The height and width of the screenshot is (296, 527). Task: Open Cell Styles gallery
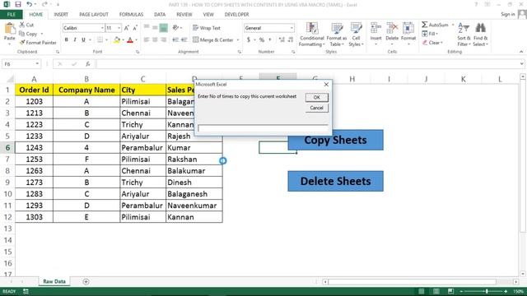pyautogui.click(x=357, y=35)
